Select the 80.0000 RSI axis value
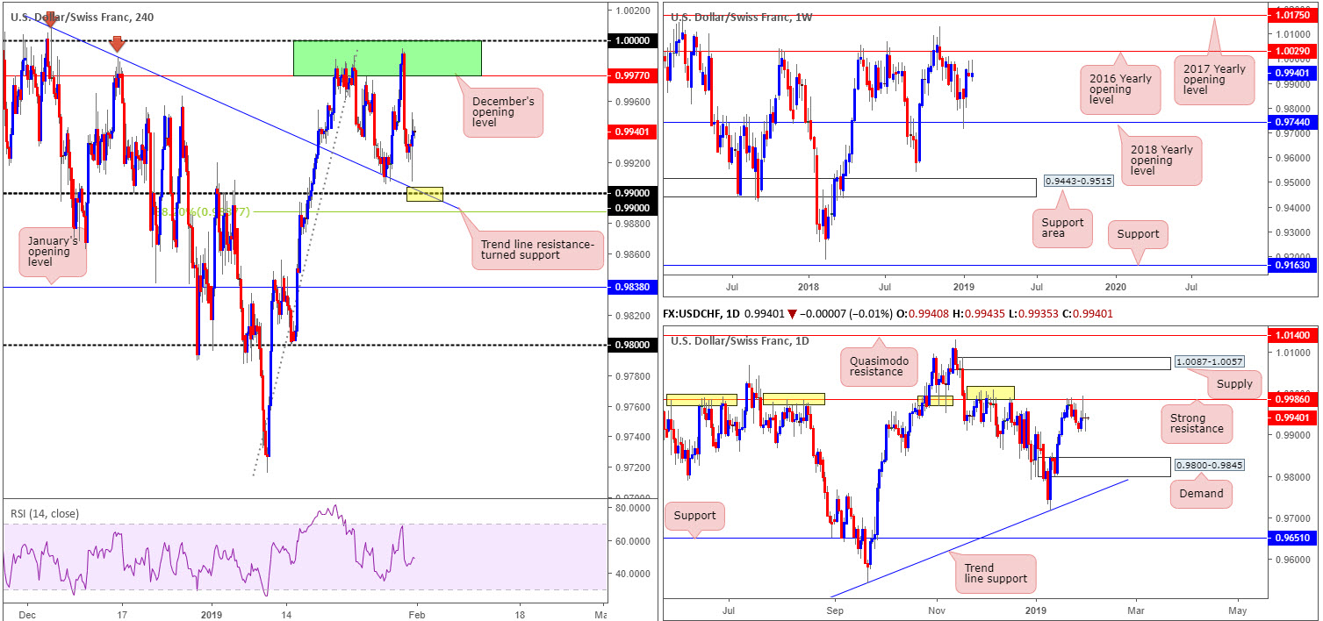 (632, 508)
